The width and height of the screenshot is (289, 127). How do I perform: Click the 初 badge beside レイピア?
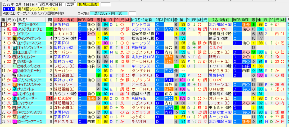15,117
